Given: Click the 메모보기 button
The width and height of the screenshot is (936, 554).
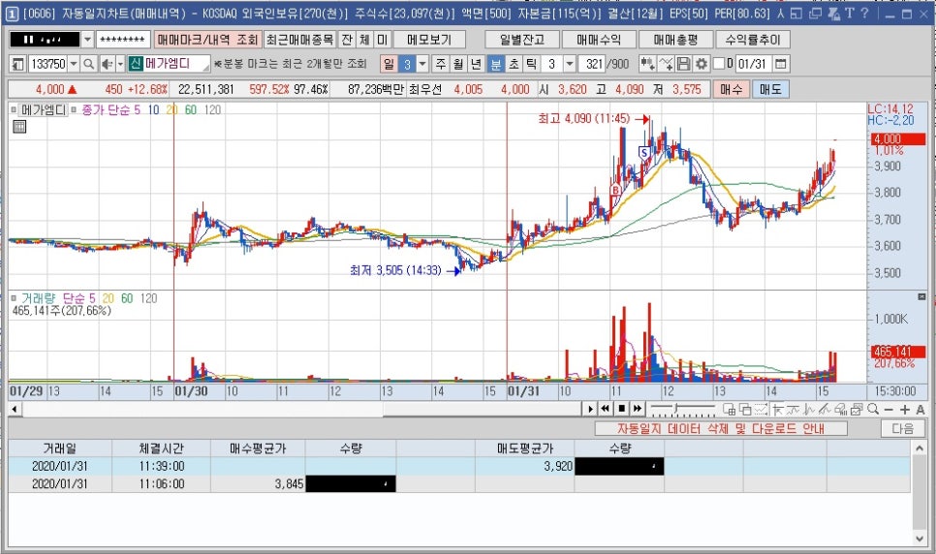Looking at the screenshot, I should tap(429, 40).
